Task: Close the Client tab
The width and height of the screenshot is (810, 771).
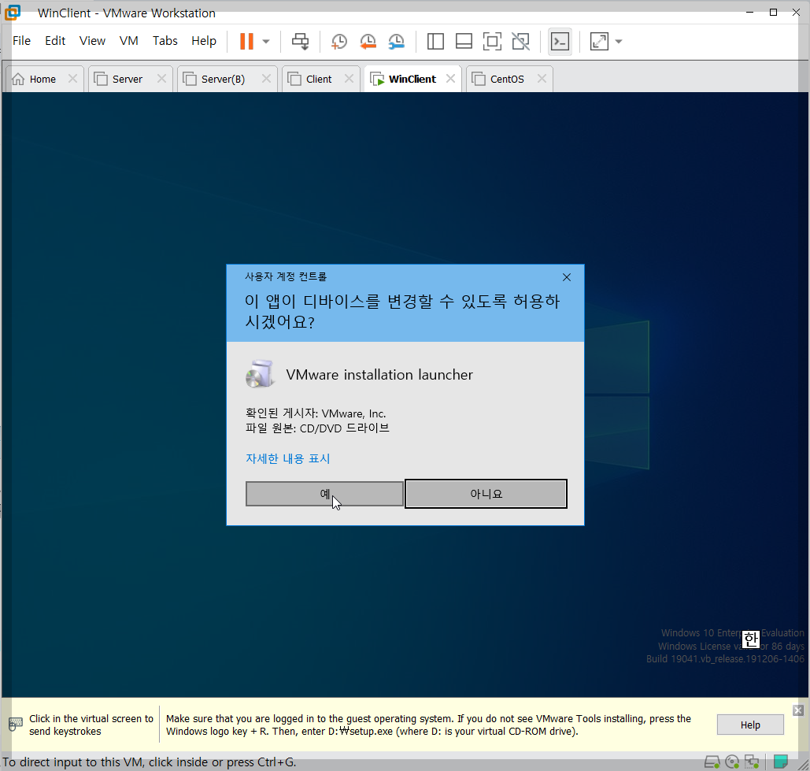Action: click(x=350, y=79)
